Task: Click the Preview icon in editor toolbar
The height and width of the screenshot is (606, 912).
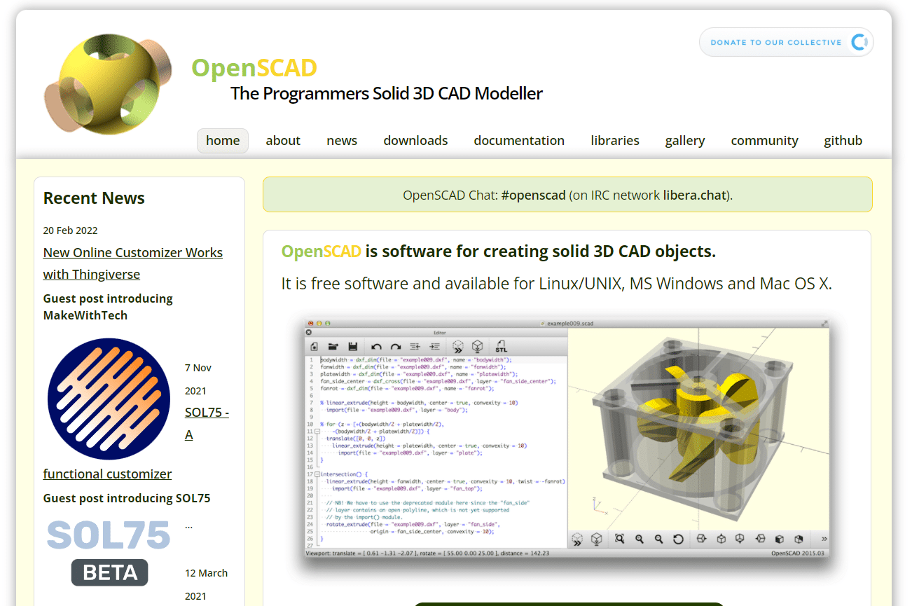Action: point(458,346)
